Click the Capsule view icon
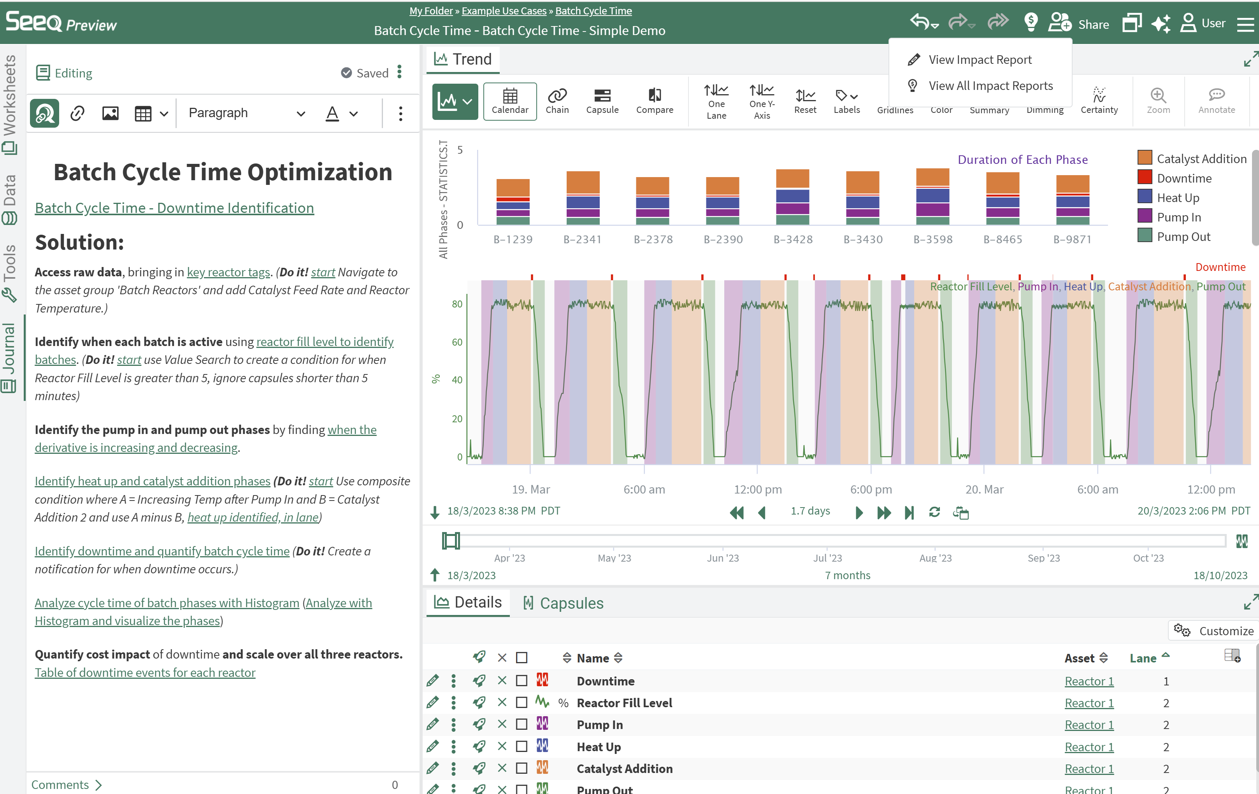The width and height of the screenshot is (1259, 794). [602, 101]
